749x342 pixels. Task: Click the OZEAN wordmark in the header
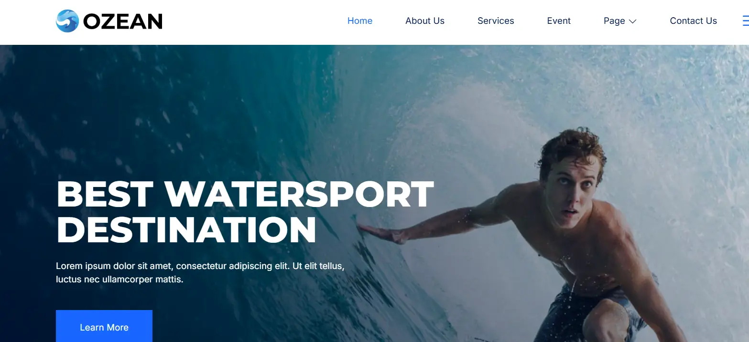123,21
